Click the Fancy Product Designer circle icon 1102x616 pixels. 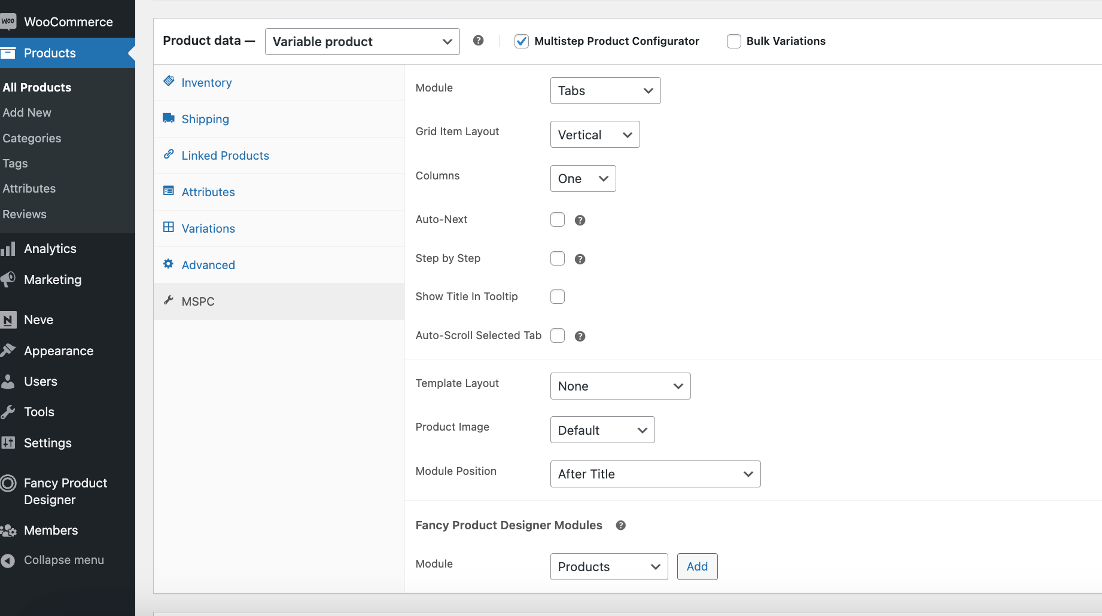click(x=8, y=483)
